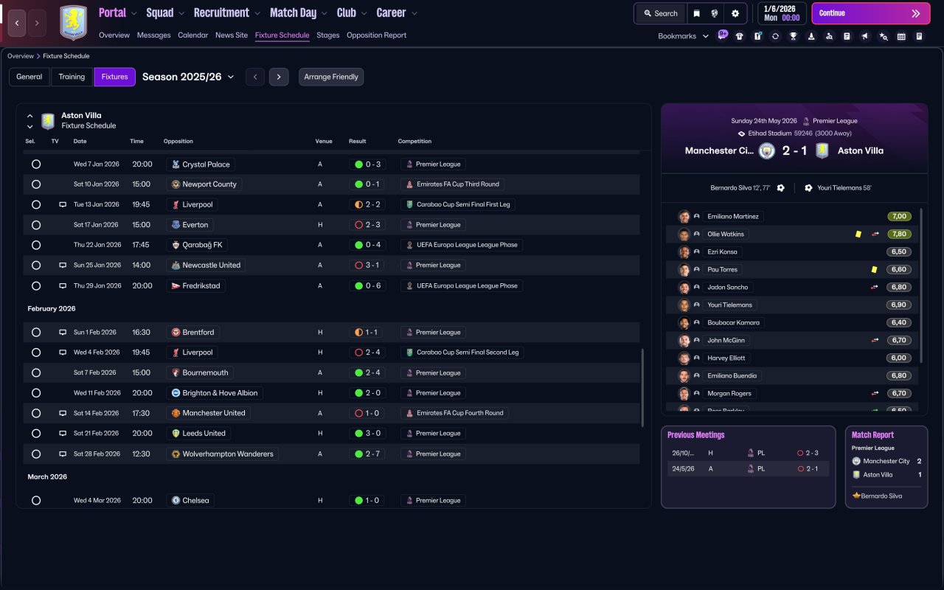Click Jadon Sancho's substitution arrows icon

[x=875, y=287]
